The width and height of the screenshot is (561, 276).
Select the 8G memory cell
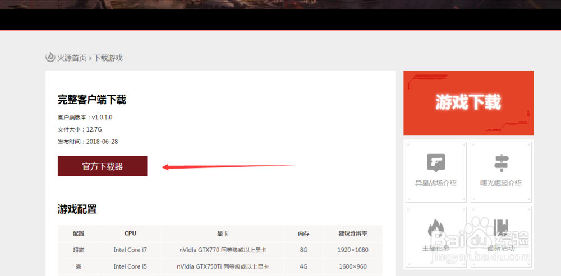pos(304,250)
